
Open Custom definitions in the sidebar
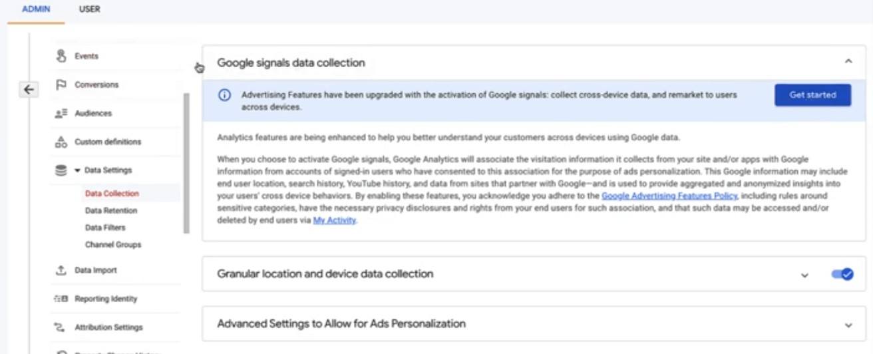click(x=108, y=142)
